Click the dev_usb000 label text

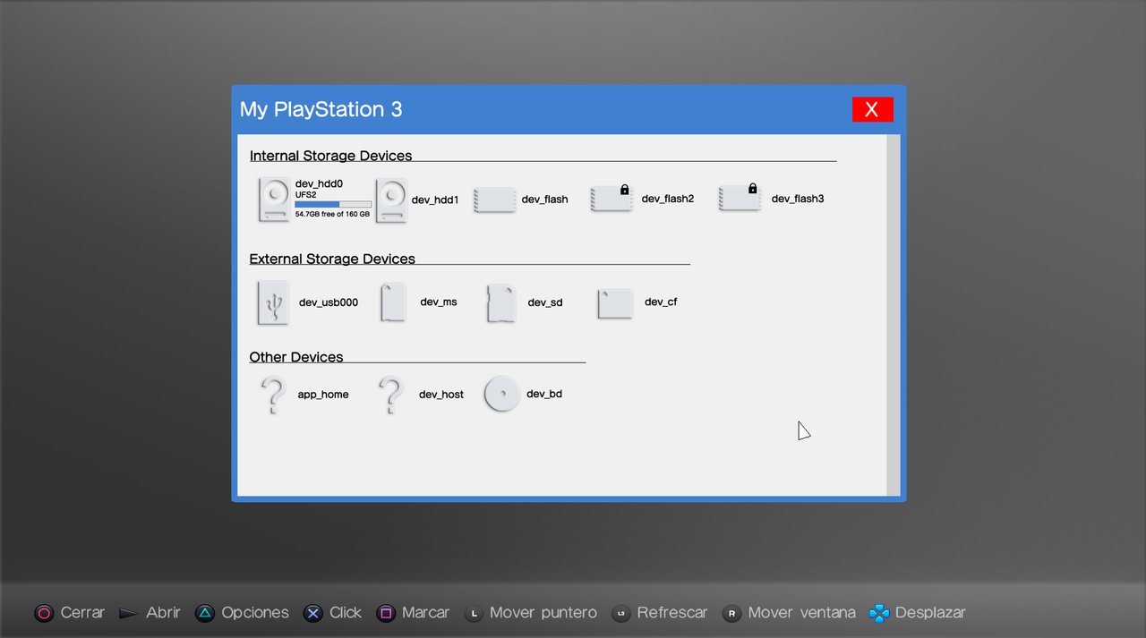coord(329,302)
